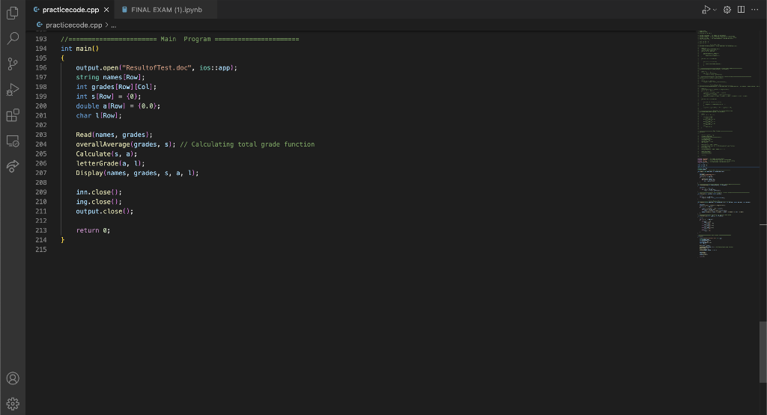Expand the Run button dropdown arrow

[x=715, y=10]
